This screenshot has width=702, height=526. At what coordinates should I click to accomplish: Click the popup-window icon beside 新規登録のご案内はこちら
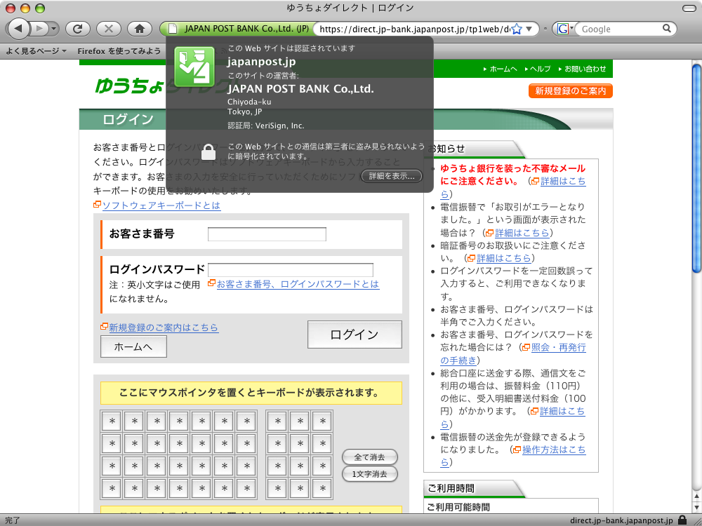[x=104, y=327]
